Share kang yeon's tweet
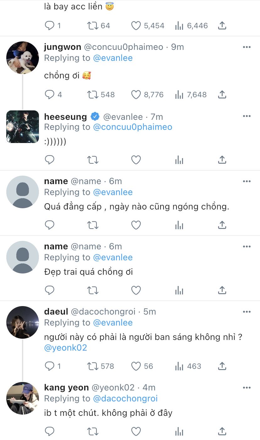 [x=222, y=431]
